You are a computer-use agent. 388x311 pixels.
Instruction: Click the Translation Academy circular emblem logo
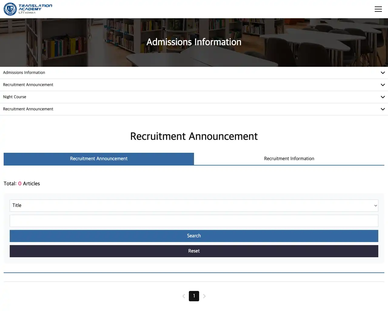pos(10,9)
